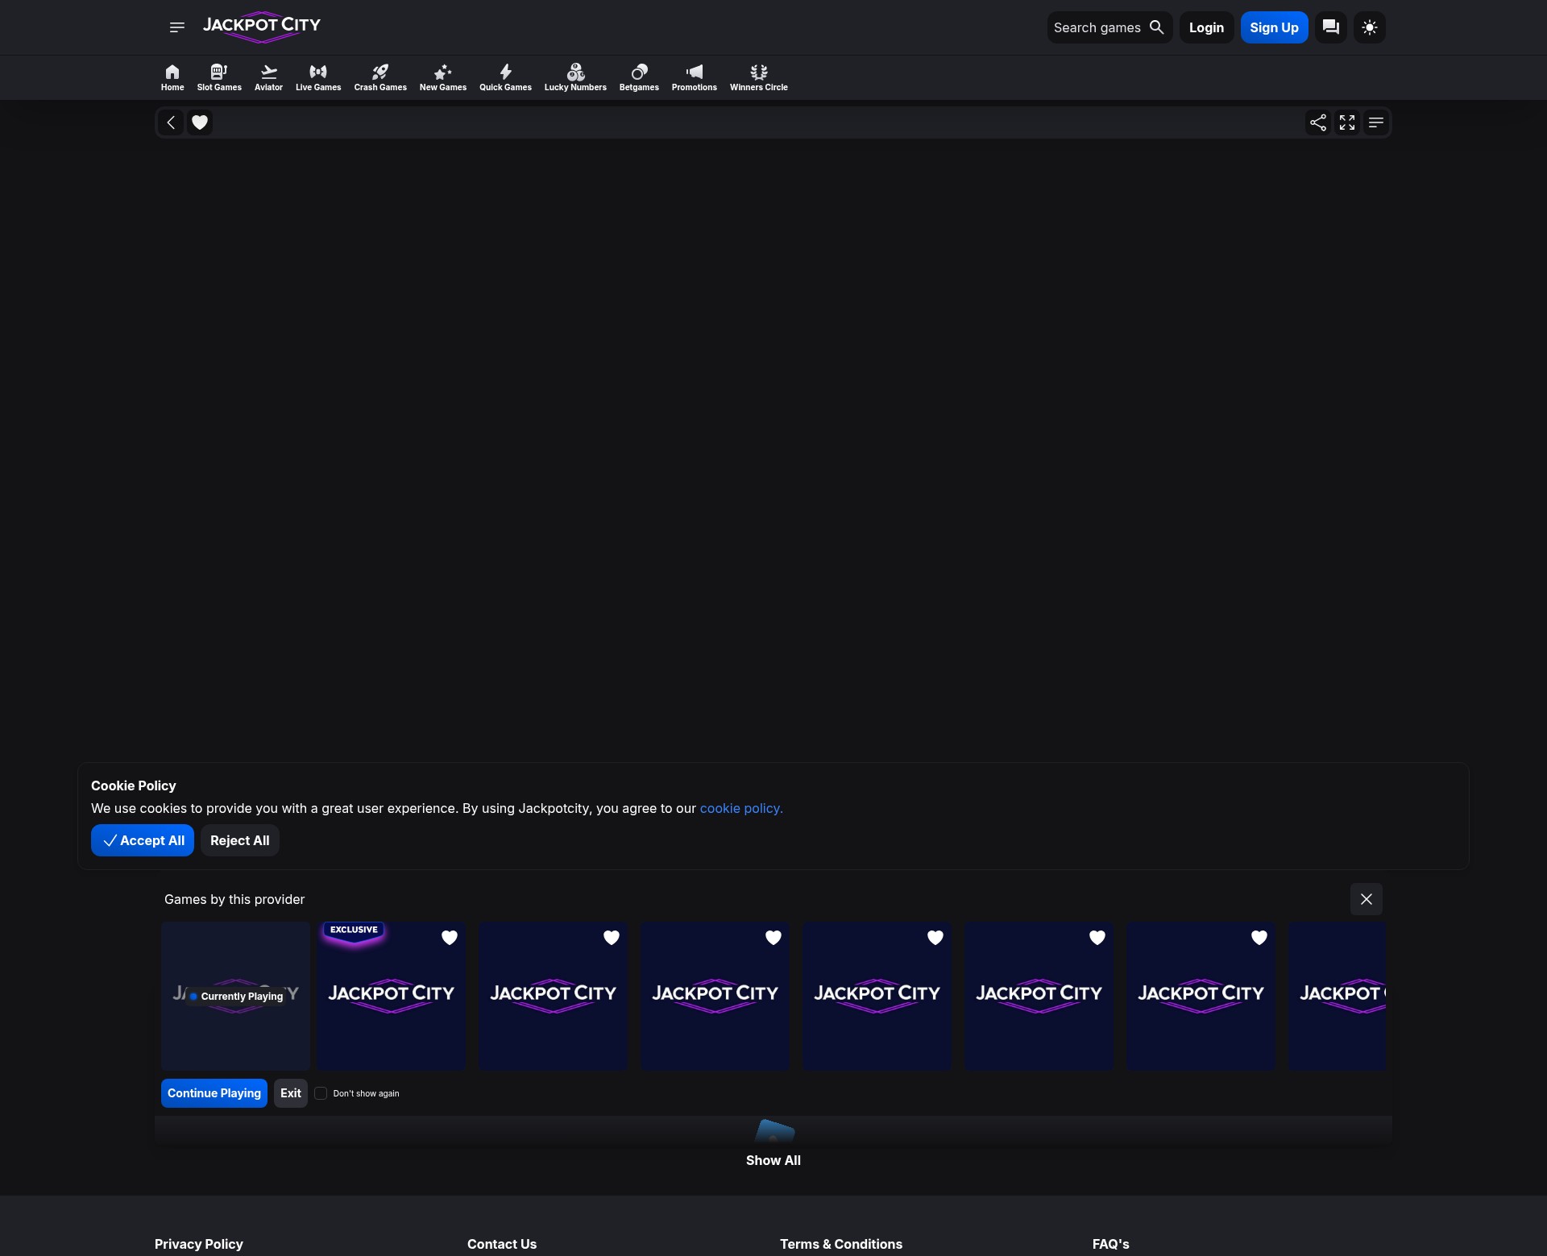
Task: Open Lucky Numbers category
Action: (x=575, y=77)
